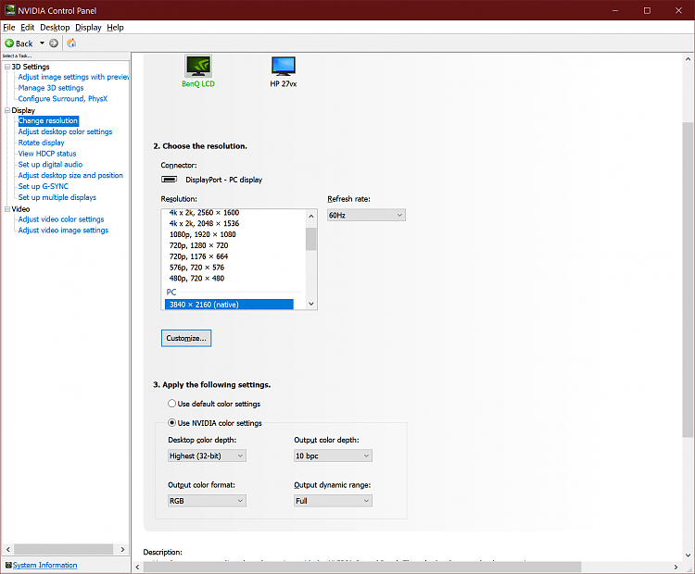Maximize the NVIDIA Control Panel window
The height and width of the screenshot is (574, 695).
647,10
